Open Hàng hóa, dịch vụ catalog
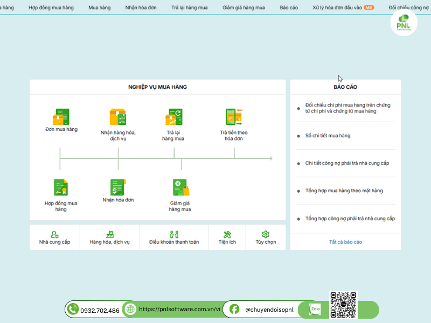This screenshot has width=431, height=323. click(x=109, y=237)
